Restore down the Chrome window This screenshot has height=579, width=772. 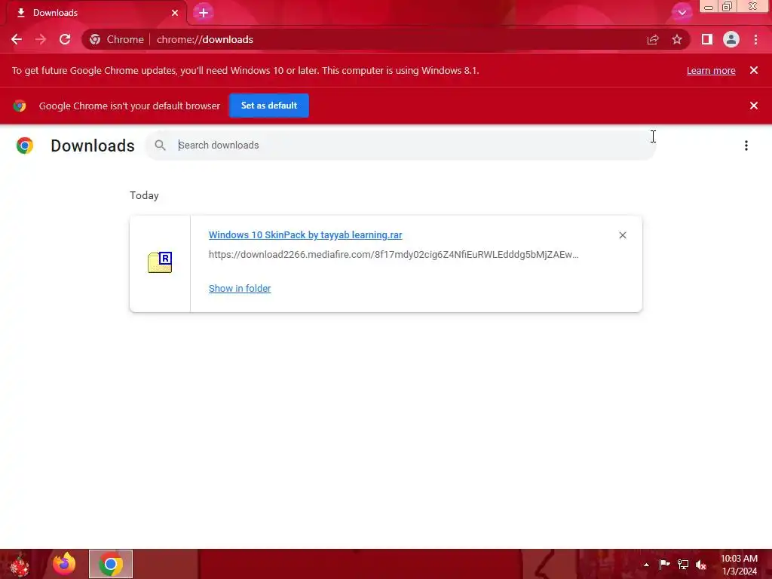(727, 6)
